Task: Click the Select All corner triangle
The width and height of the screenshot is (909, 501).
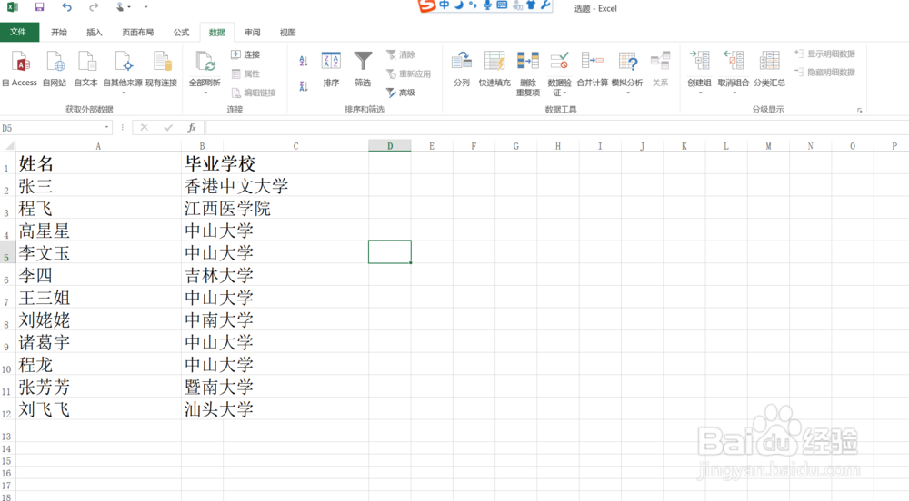Action: 7,146
